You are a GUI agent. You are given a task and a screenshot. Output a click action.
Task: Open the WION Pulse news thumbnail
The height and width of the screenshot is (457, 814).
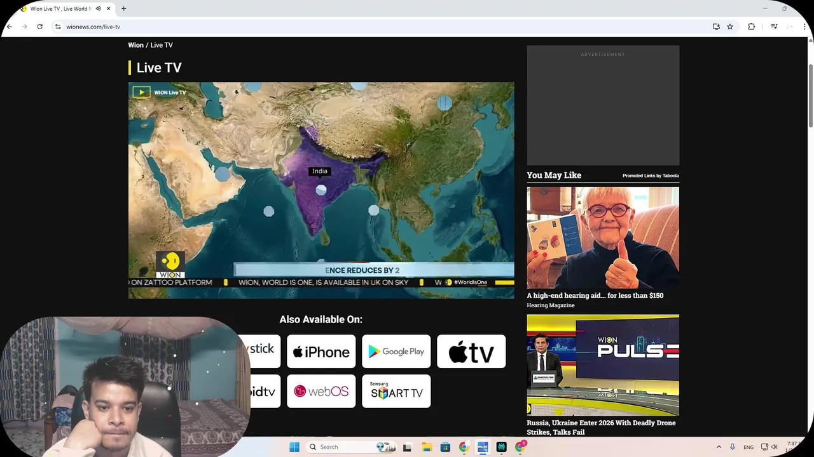coord(603,365)
